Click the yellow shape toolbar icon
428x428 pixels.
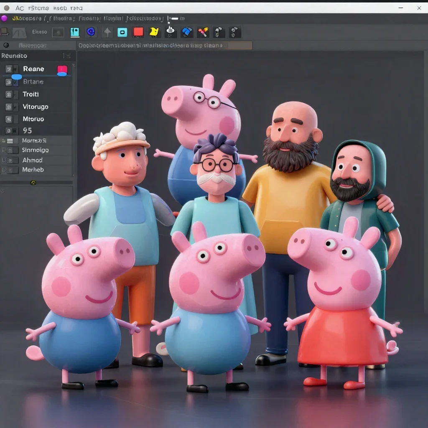[154, 32]
